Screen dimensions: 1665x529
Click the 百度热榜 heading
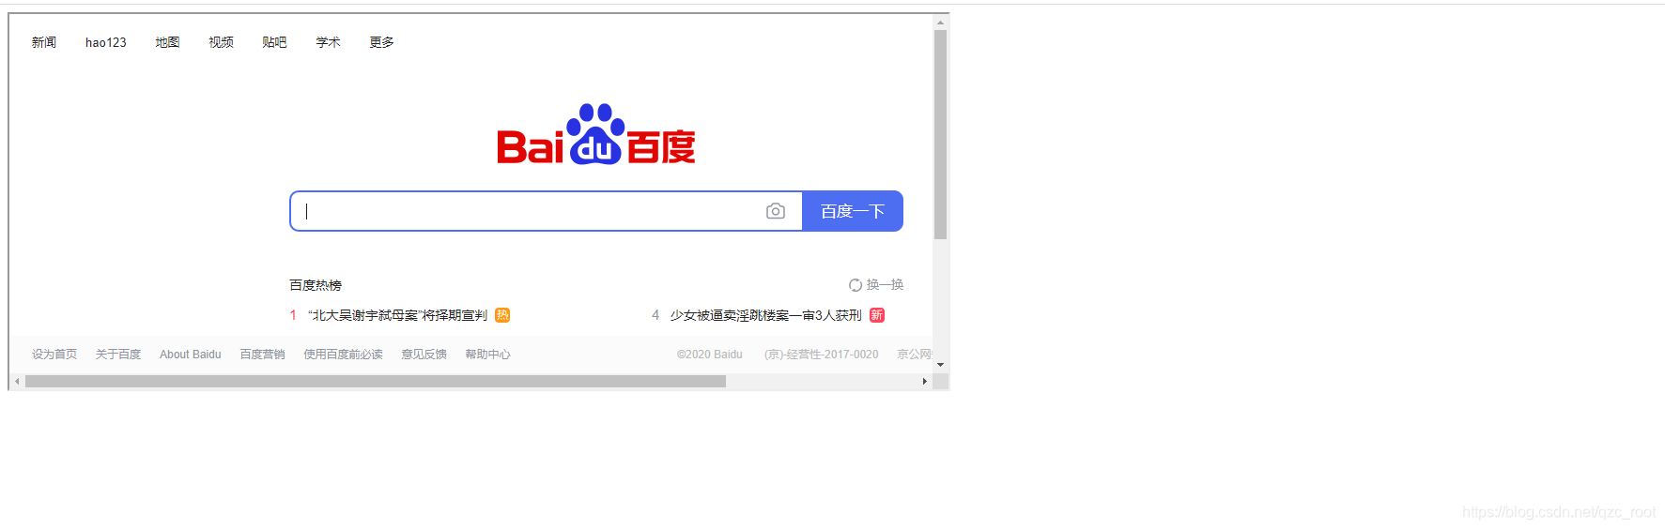[316, 285]
